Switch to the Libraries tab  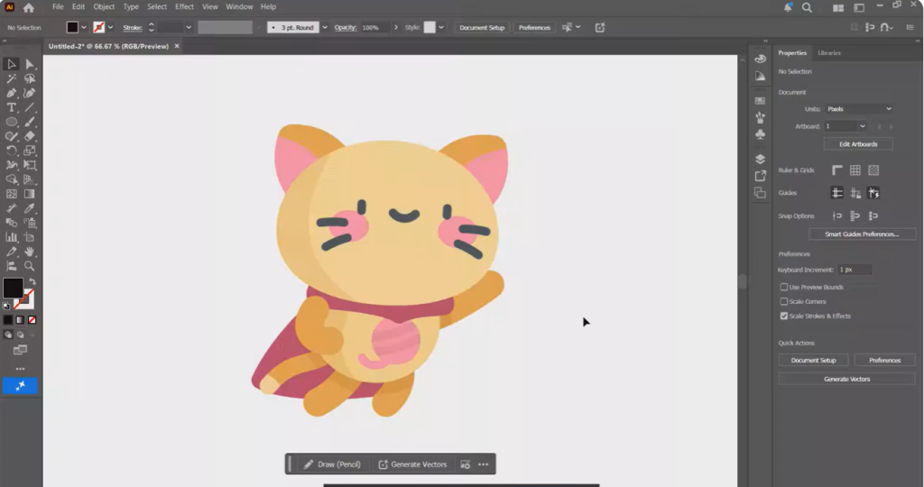click(x=828, y=53)
